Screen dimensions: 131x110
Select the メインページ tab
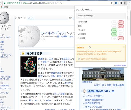click(x=21, y=18)
